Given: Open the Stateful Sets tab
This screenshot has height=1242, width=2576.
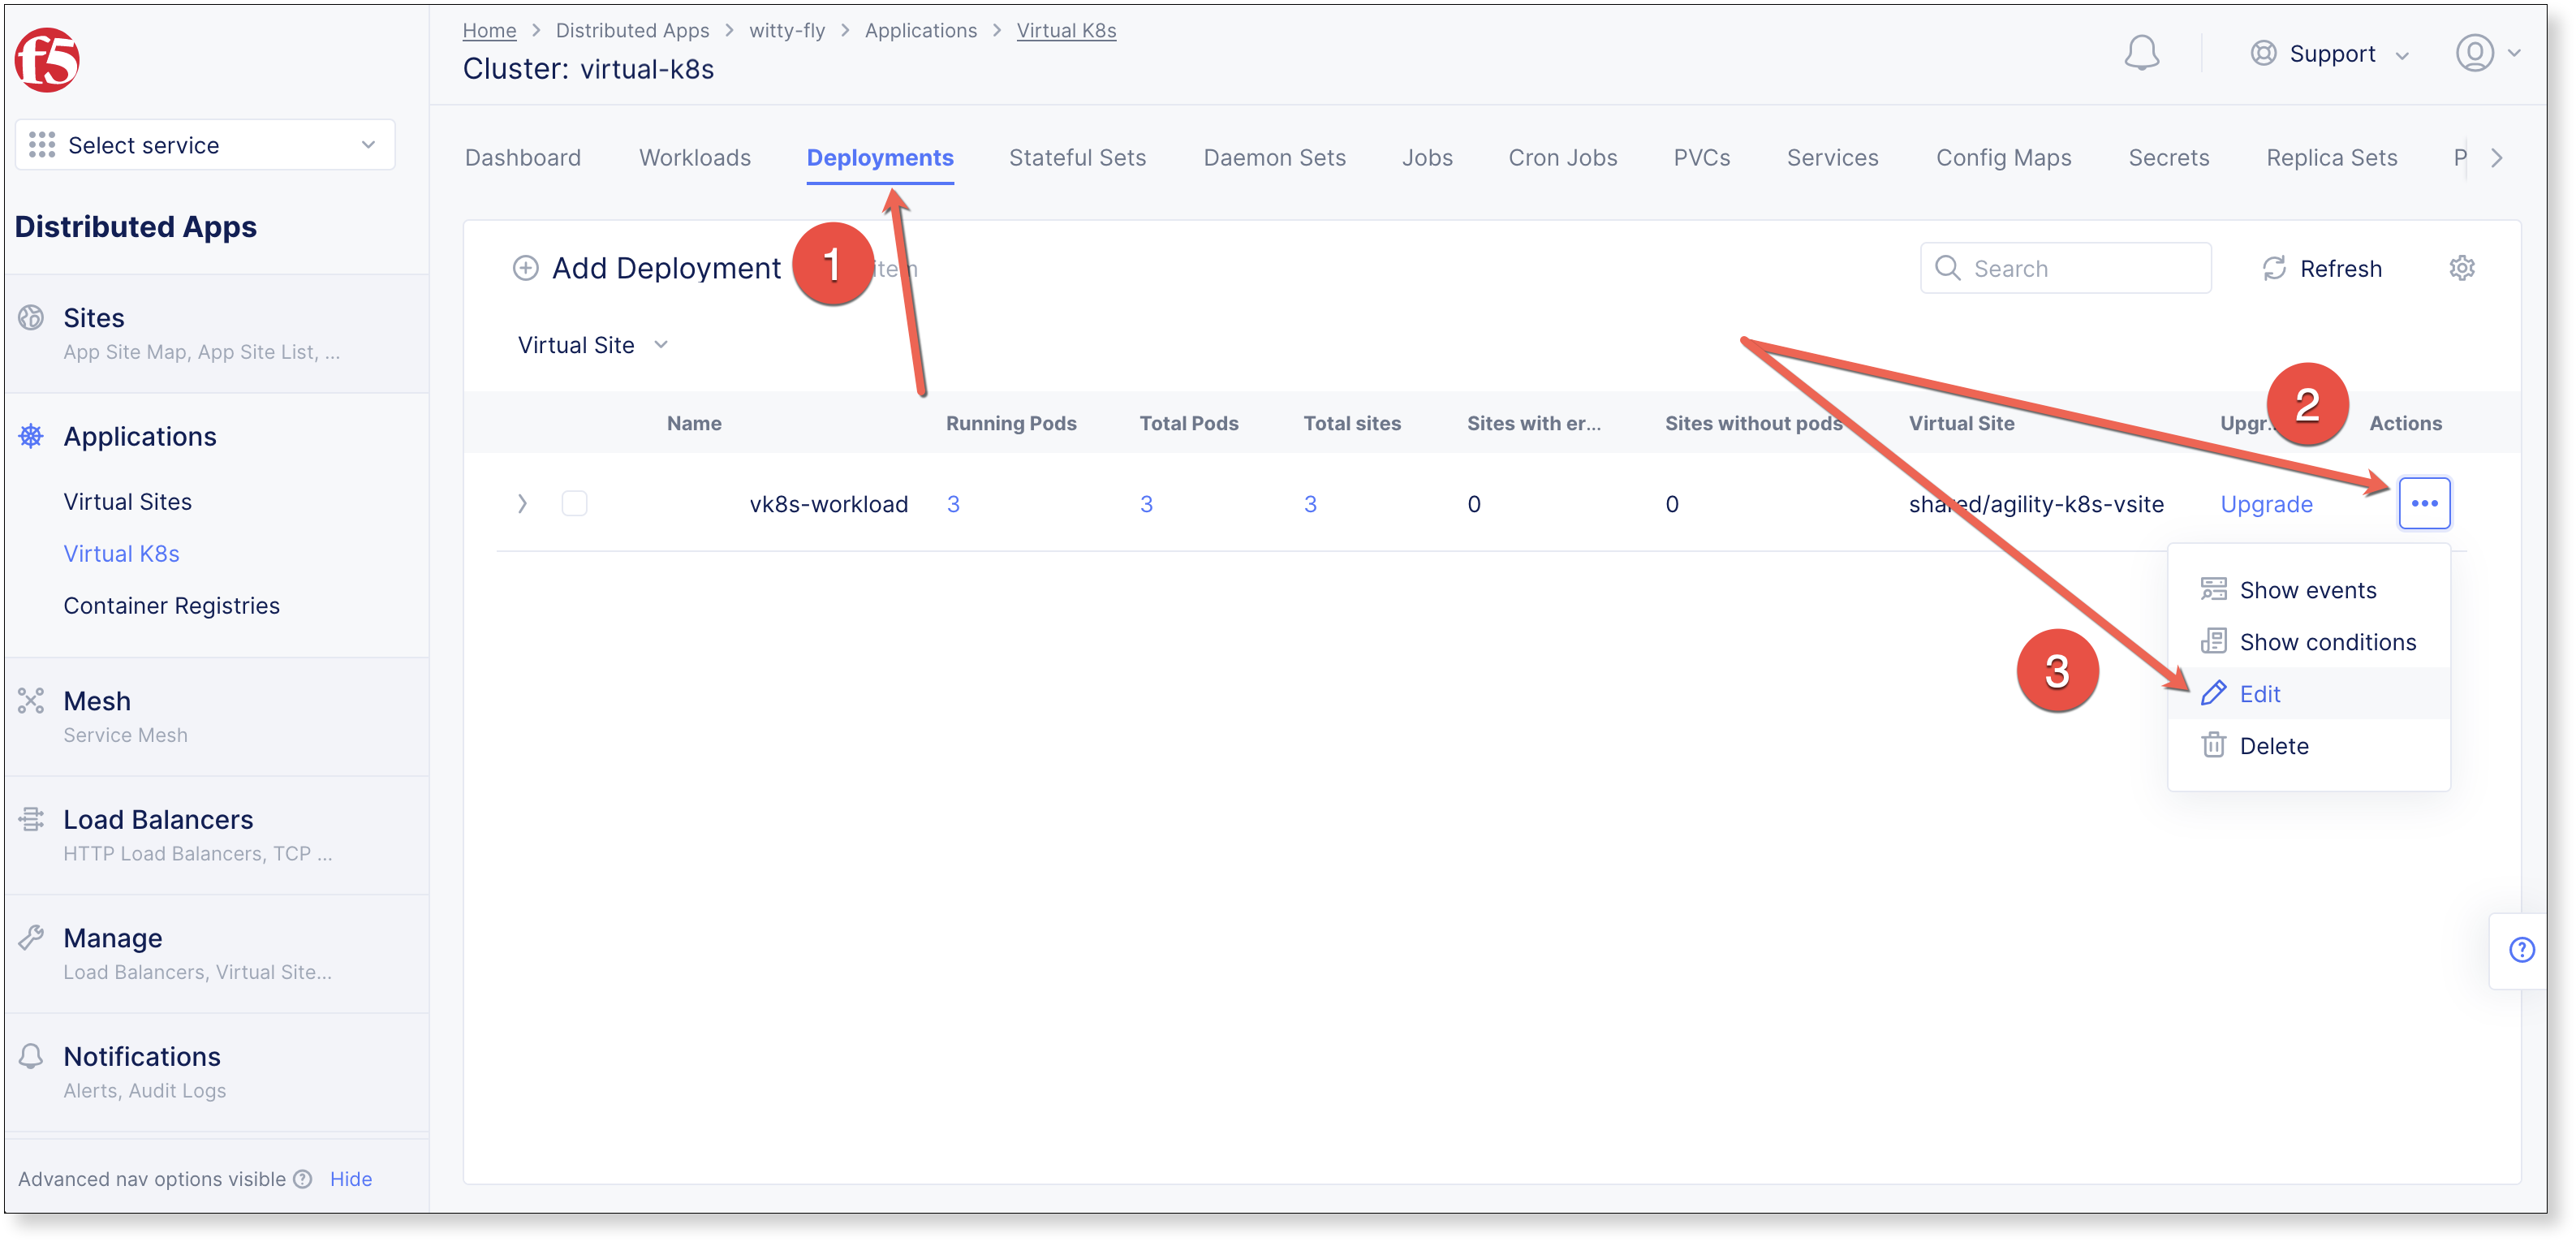Looking at the screenshot, I should tap(1077, 158).
